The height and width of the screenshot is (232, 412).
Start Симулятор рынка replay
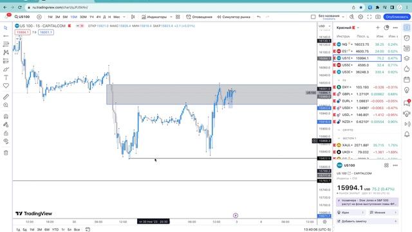234,17
